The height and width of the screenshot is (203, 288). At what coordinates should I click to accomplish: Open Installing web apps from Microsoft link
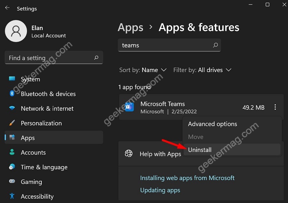187,178
